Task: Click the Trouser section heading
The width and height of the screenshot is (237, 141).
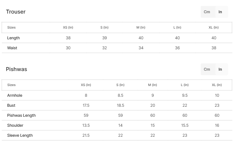Action: 16,12
